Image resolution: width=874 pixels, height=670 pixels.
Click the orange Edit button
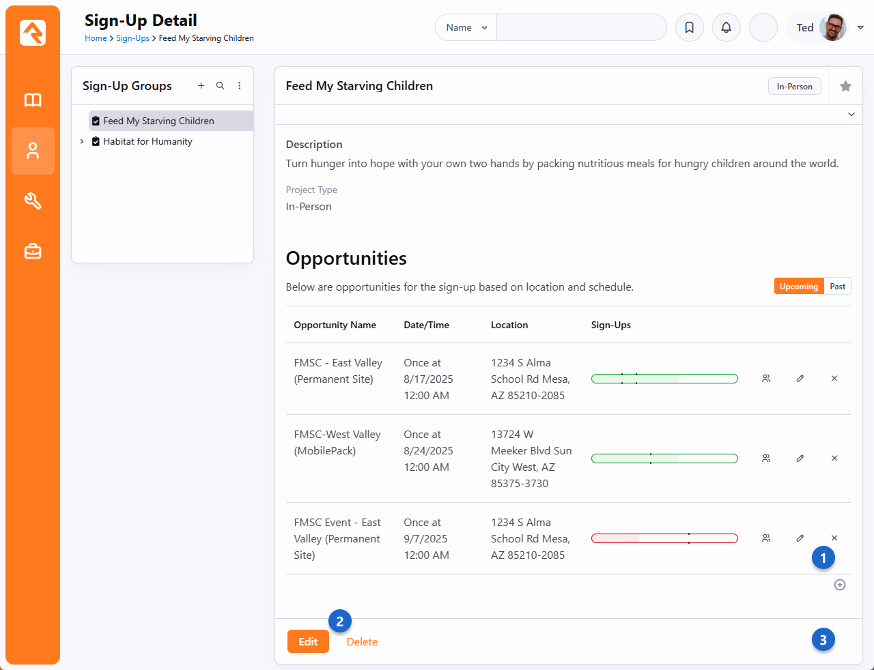click(308, 641)
